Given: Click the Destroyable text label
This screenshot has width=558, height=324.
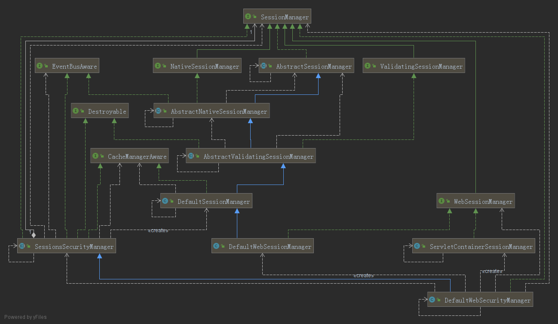Looking at the screenshot, I should pos(107,112).
